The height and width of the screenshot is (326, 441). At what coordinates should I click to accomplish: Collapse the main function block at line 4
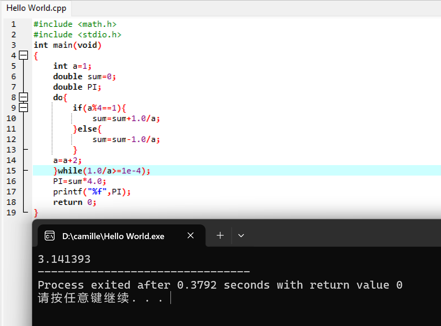23,55
